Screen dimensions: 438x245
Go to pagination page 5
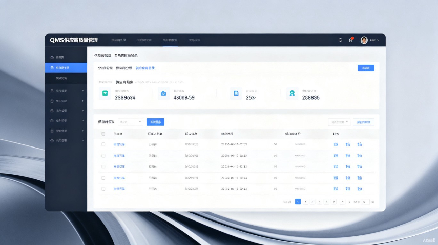point(334,201)
